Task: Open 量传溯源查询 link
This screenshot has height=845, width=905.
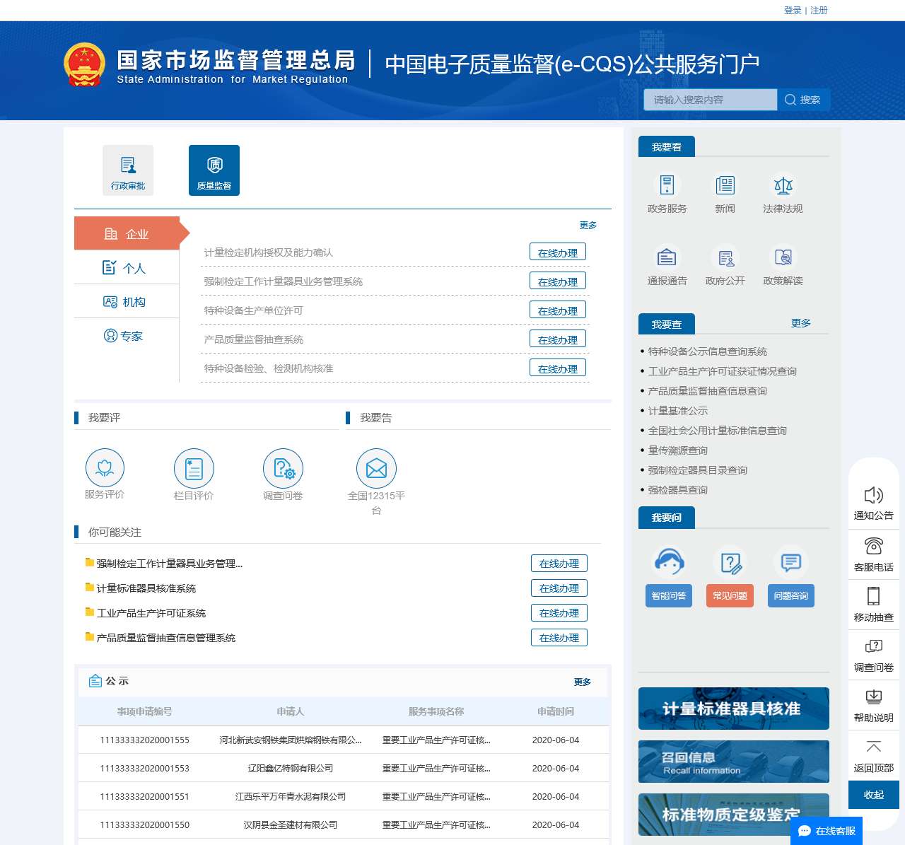Action: tap(678, 450)
